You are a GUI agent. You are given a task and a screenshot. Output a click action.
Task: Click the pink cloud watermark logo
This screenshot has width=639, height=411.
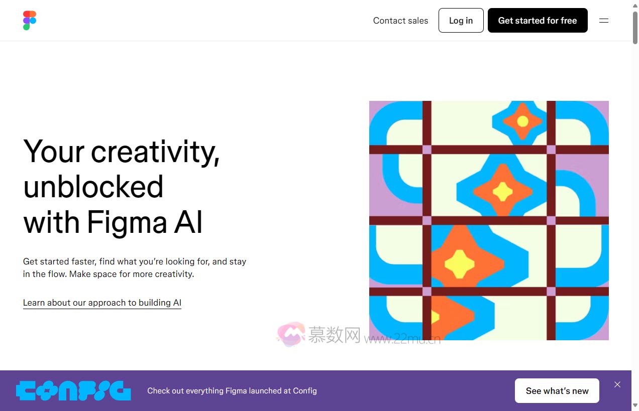(x=291, y=334)
